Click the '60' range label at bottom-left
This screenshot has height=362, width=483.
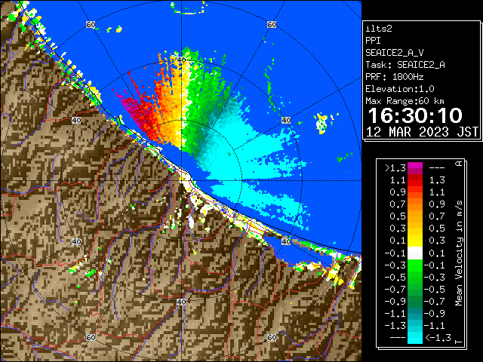click(91, 337)
